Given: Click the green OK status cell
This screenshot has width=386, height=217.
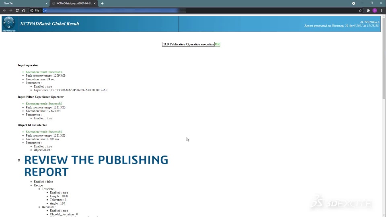Looking at the screenshot, I should click(217, 44).
